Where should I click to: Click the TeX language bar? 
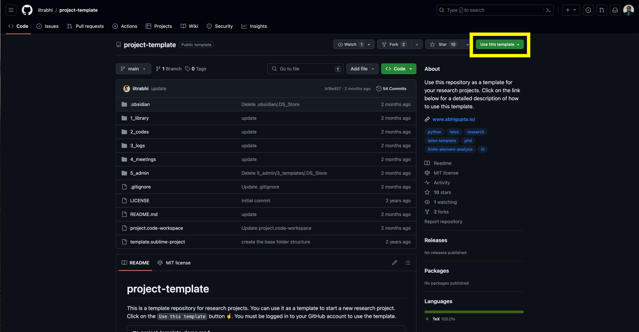(x=474, y=312)
